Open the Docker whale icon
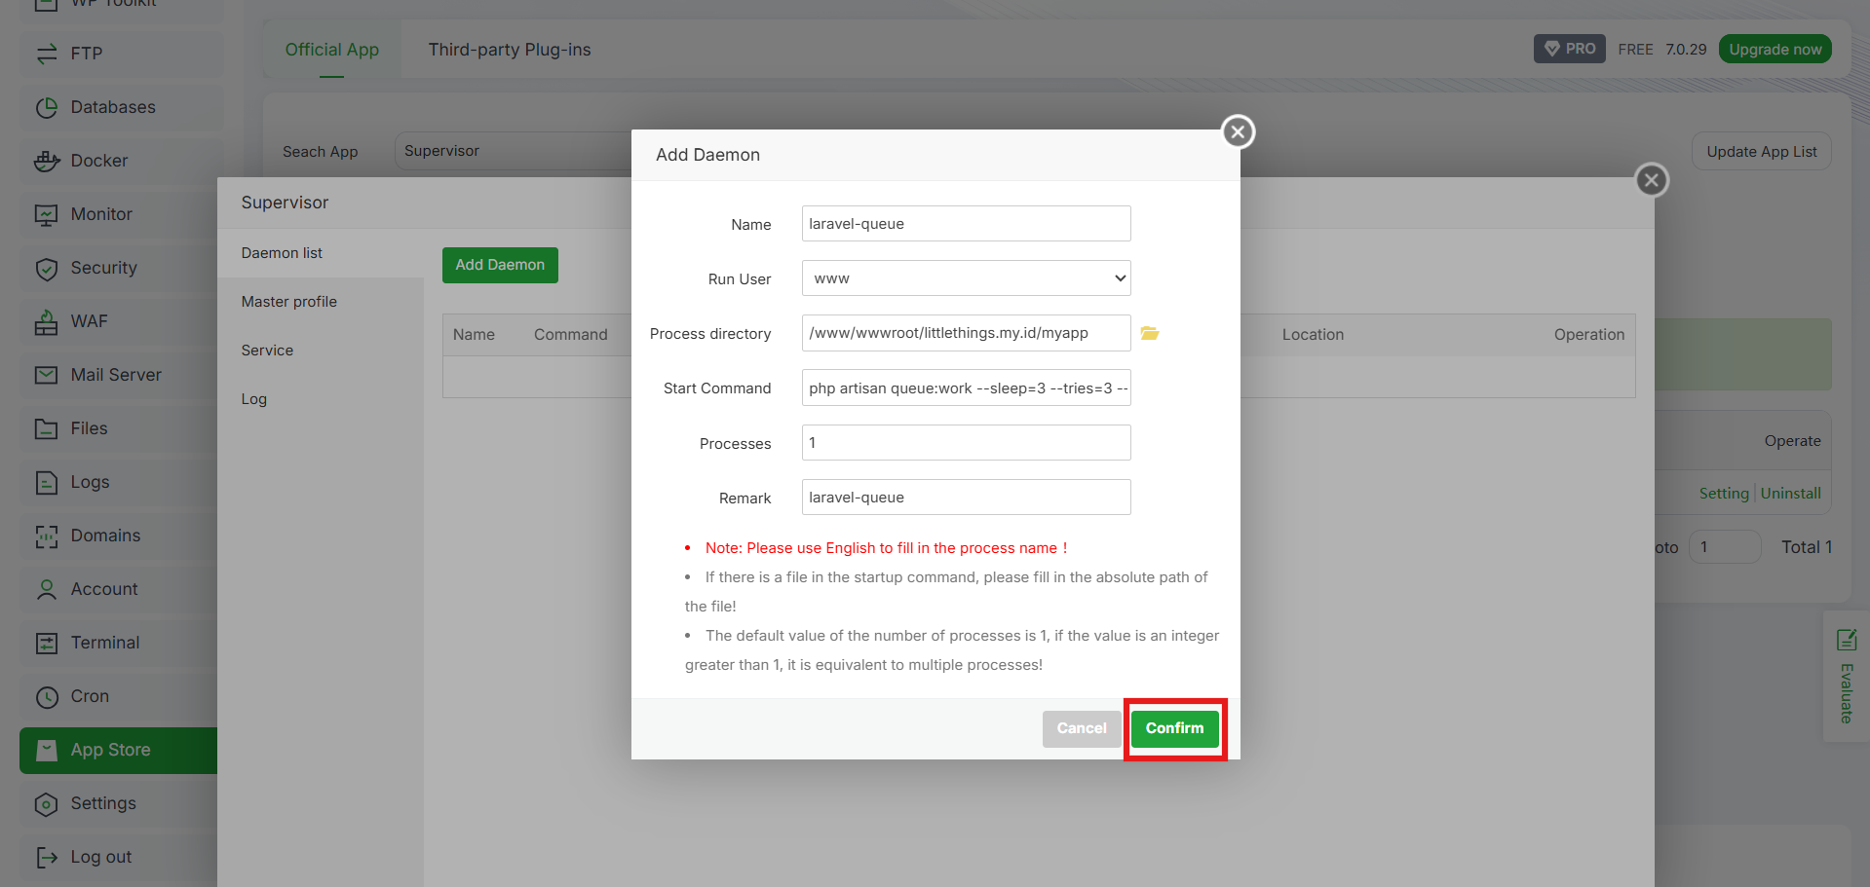1870x887 pixels. coord(46,161)
